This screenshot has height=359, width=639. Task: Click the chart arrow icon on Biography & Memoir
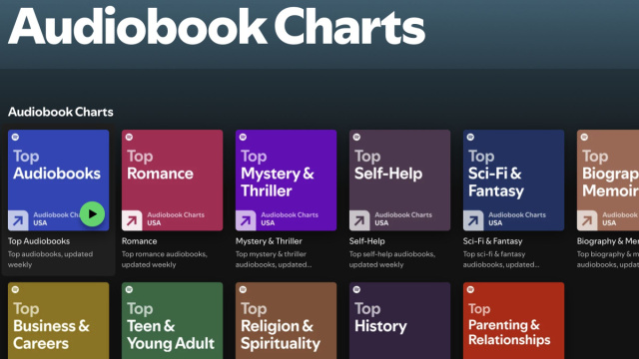pyautogui.click(x=587, y=220)
